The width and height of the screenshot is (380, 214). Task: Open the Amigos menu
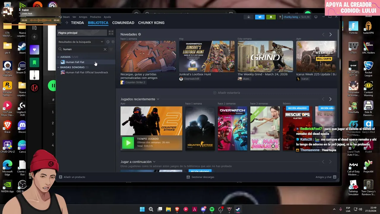tap(83, 17)
